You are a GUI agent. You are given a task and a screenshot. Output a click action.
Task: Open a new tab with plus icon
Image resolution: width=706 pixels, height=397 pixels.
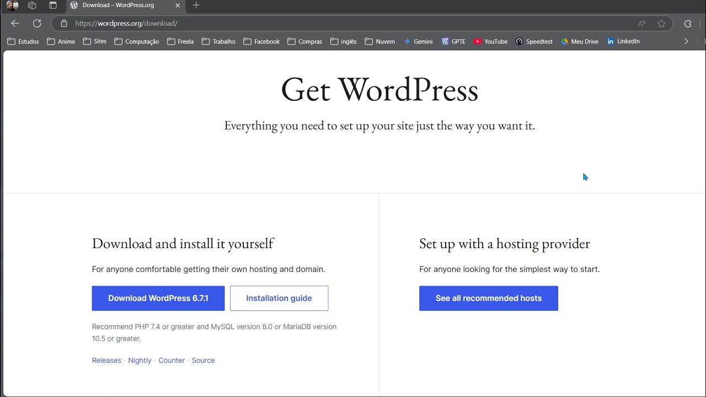coord(196,6)
